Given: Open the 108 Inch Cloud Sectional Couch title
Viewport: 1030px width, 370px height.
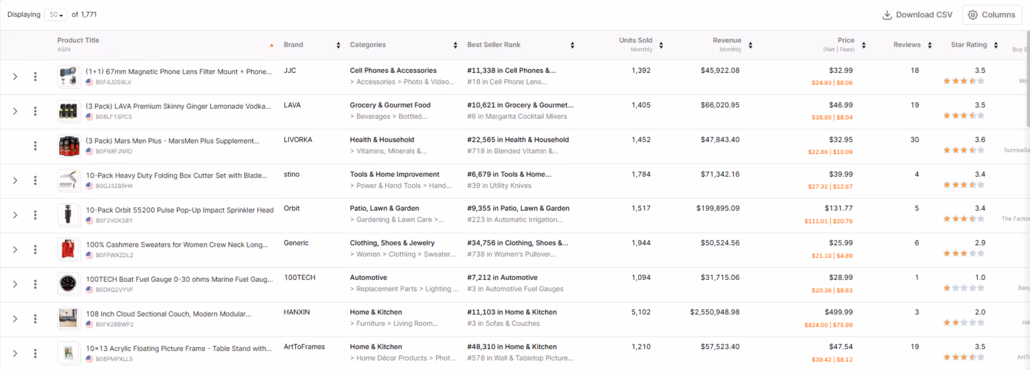Looking at the screenshot, I should click(x=169, y=314).
